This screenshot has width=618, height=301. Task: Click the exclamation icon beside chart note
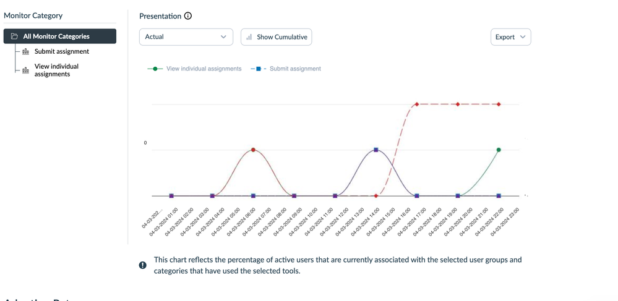click(x=143, y=265)
